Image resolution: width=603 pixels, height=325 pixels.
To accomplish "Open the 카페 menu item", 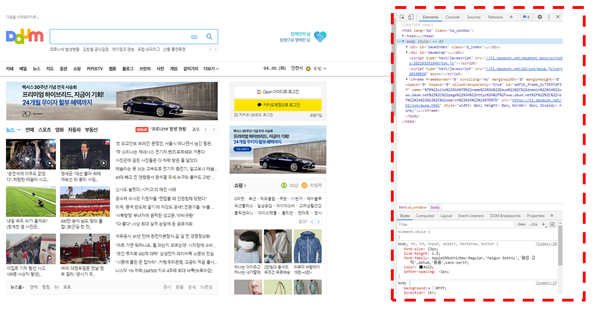I will 10,68.
